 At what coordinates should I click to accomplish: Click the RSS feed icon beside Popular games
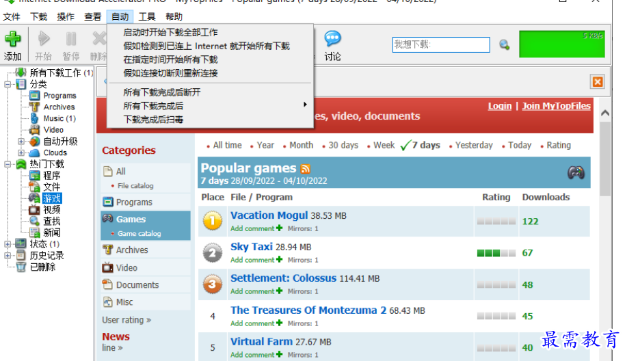coord(306,169)
